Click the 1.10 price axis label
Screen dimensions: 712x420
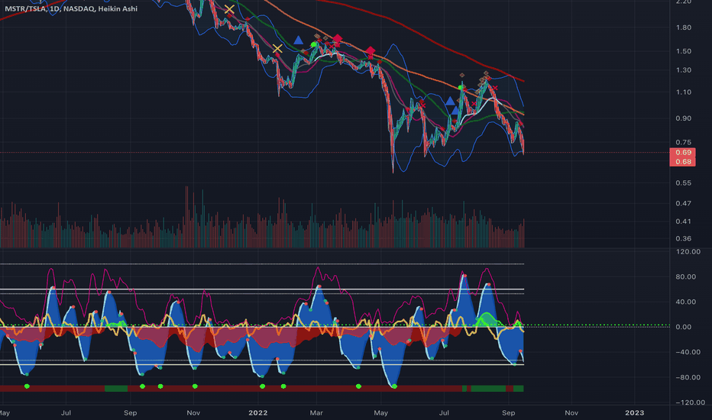click(x=684, y=92)
